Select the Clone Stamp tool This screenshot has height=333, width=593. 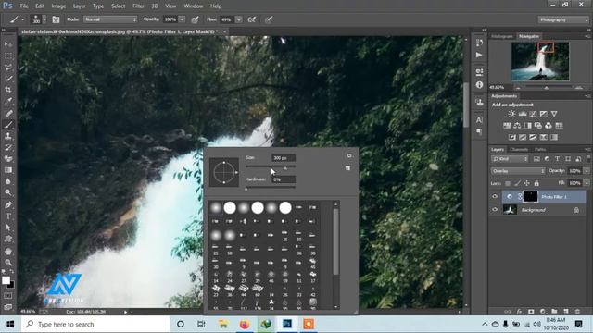tap(8, 136)
